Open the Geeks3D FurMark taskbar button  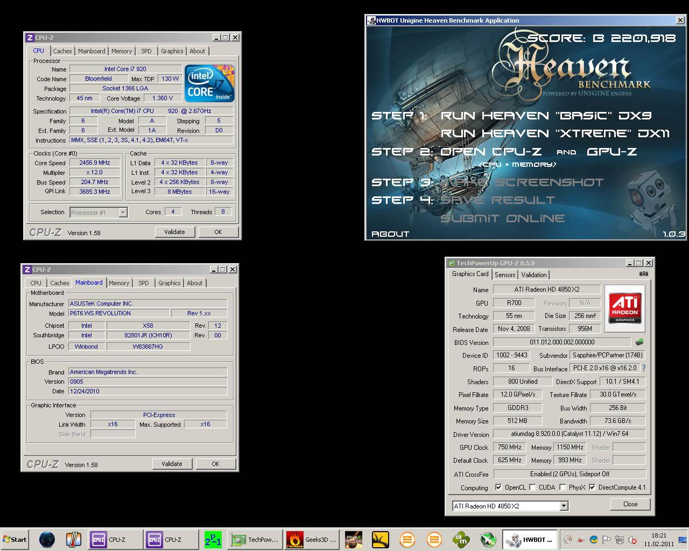312,539
